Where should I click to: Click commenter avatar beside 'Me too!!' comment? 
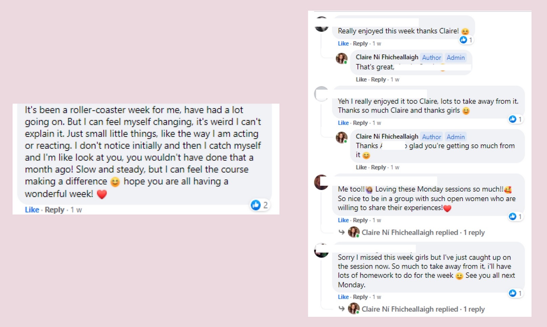tap(321, 182)
